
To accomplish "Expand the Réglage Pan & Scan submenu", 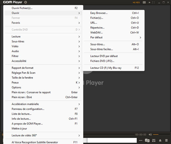I will point(43,73).
